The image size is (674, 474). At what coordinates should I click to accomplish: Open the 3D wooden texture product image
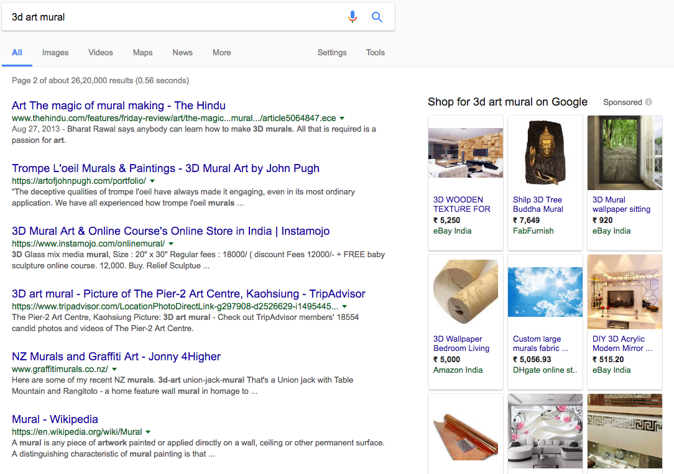[465, 153]
